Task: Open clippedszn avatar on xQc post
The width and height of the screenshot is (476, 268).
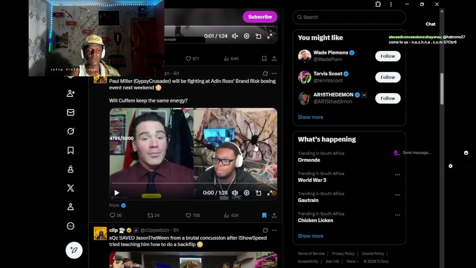Action: point(100,233)
